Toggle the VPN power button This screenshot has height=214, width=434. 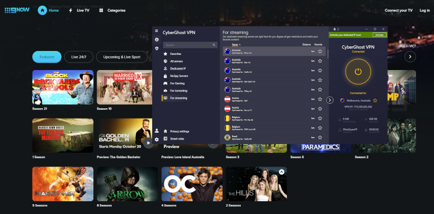pos(358,72)
